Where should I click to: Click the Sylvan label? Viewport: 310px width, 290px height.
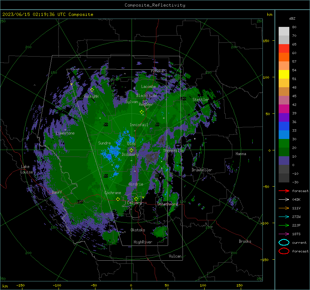[132, 102]
